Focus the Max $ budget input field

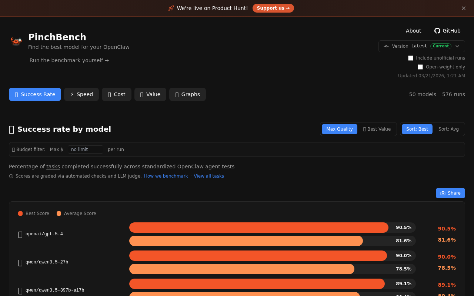pyautogui.click(x=85, y=149)
